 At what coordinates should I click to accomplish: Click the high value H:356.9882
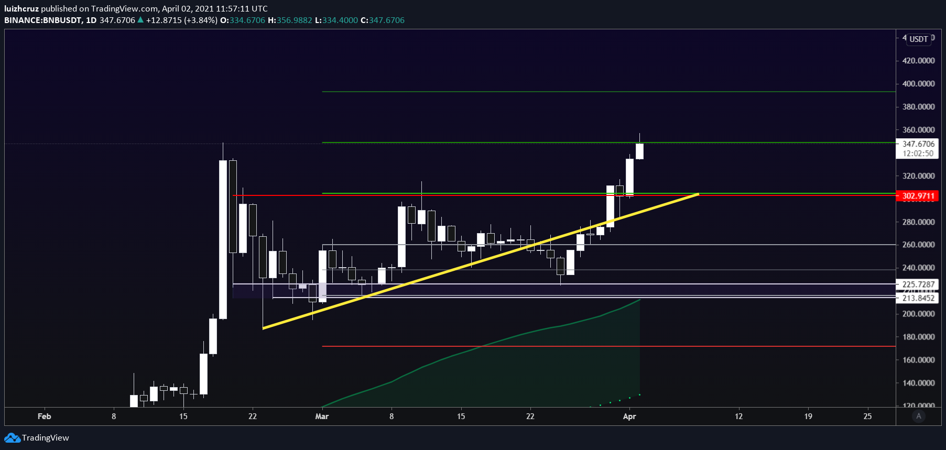point(290,20)
